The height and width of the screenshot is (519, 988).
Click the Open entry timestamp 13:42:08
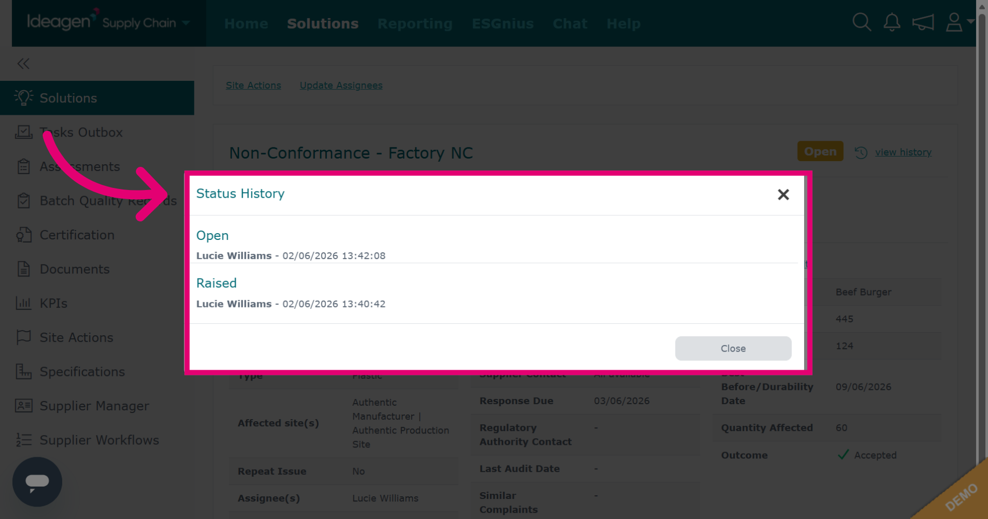coord(333,256)
